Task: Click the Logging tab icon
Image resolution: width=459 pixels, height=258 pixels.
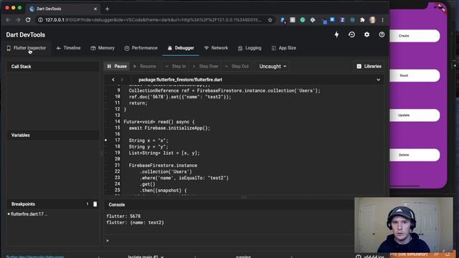Action: 240,48
